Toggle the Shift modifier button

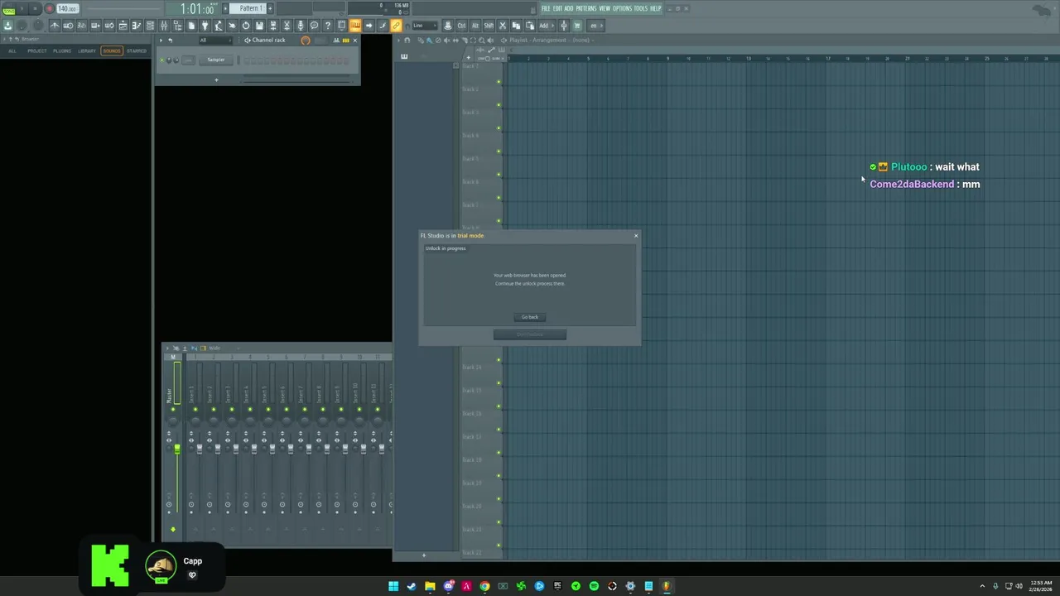pos(489,26)
